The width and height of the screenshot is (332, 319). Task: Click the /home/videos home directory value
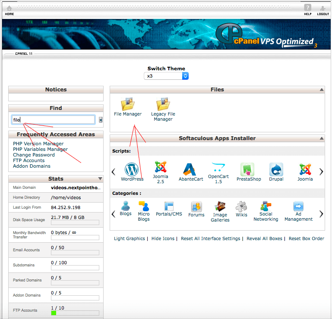coord(66,197)
